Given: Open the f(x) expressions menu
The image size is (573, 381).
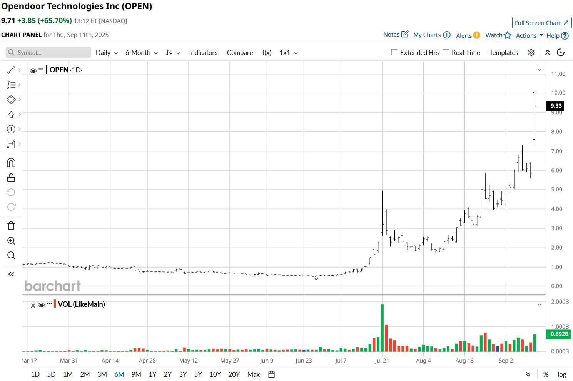Looking at the screenshot, I should (267, 53).
